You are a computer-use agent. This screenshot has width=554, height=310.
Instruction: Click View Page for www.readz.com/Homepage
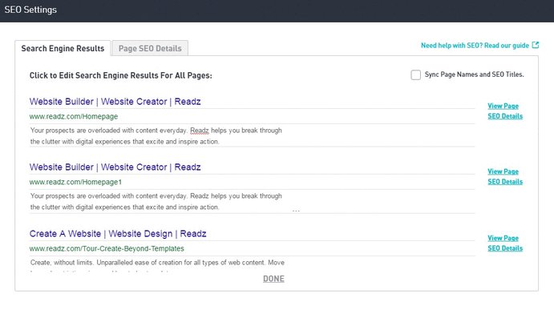pos(503,106)
